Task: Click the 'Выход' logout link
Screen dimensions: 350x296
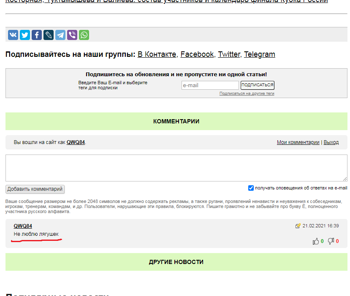Action: click(x=331, y=142)
